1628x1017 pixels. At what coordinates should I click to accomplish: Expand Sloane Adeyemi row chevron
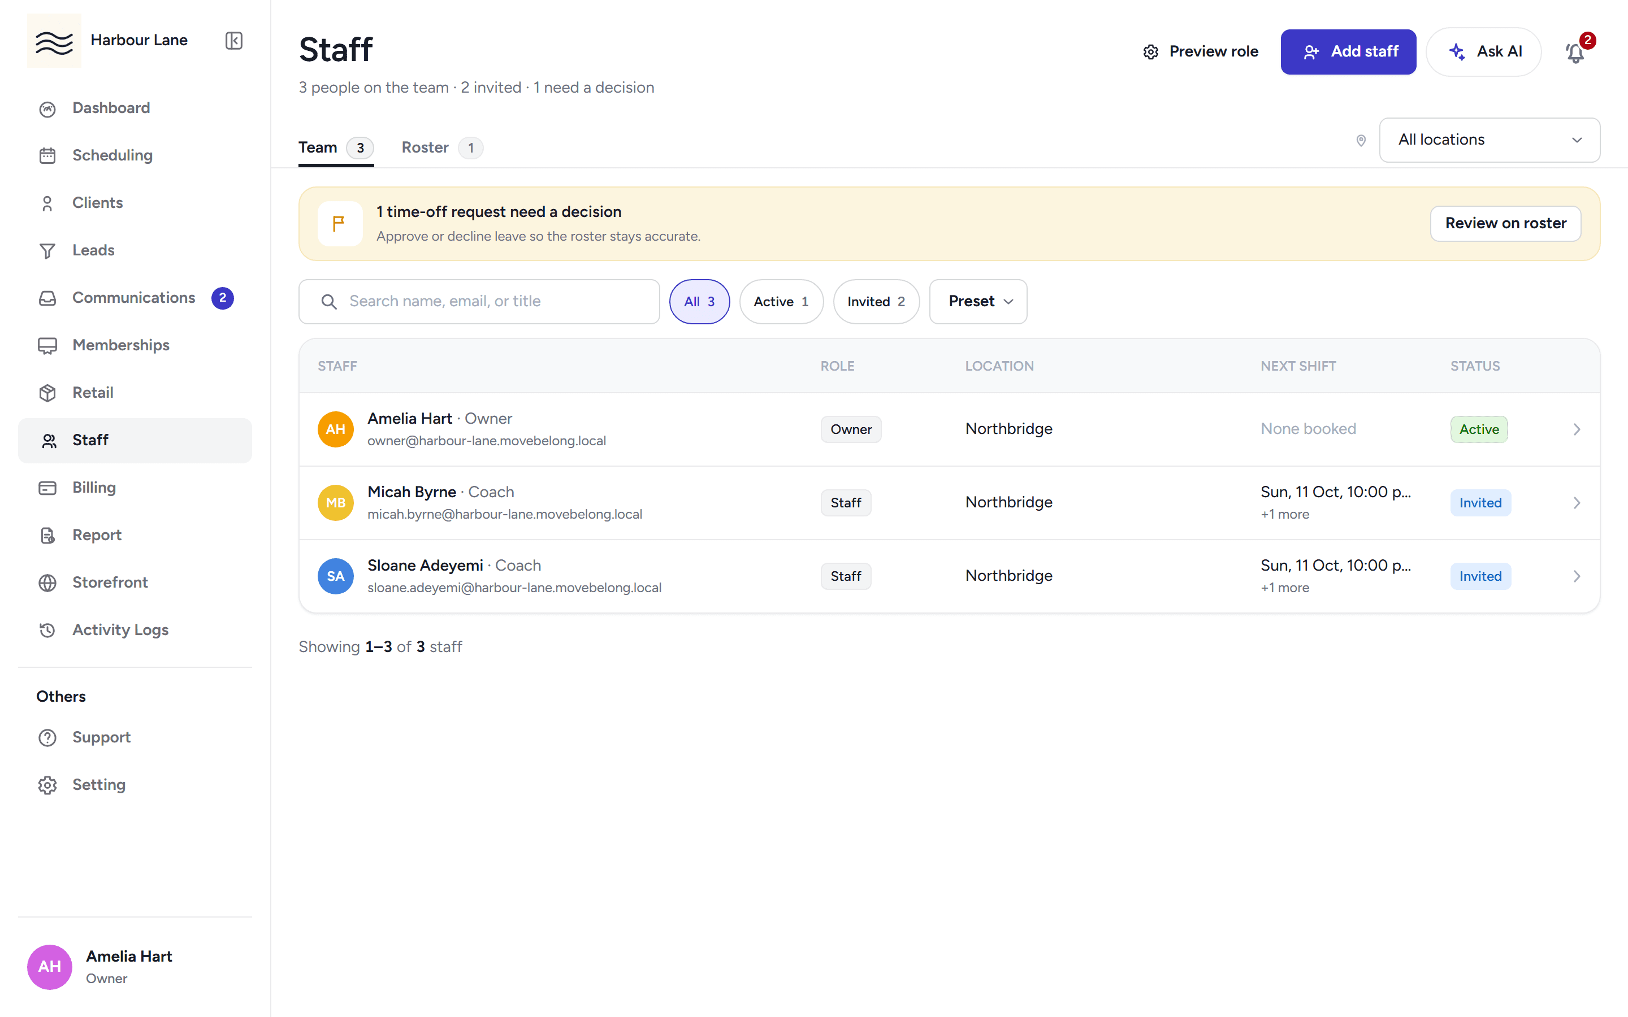1576,576
